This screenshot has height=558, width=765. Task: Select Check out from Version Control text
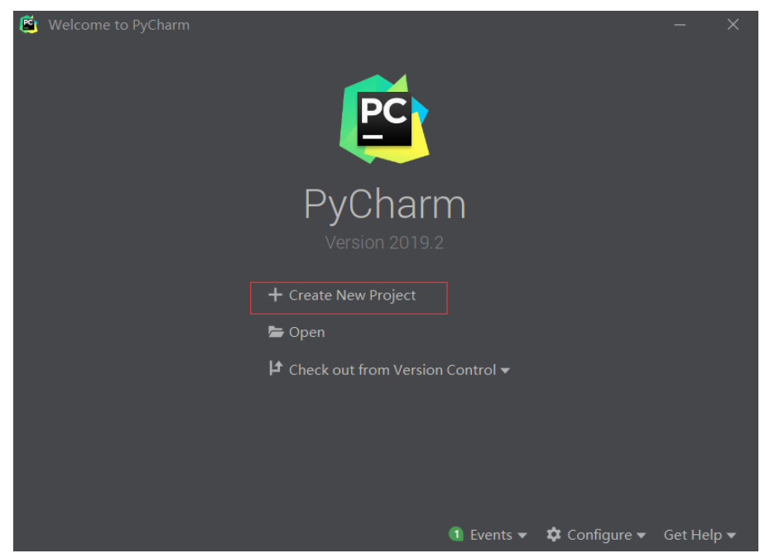[x=392, y=370]
